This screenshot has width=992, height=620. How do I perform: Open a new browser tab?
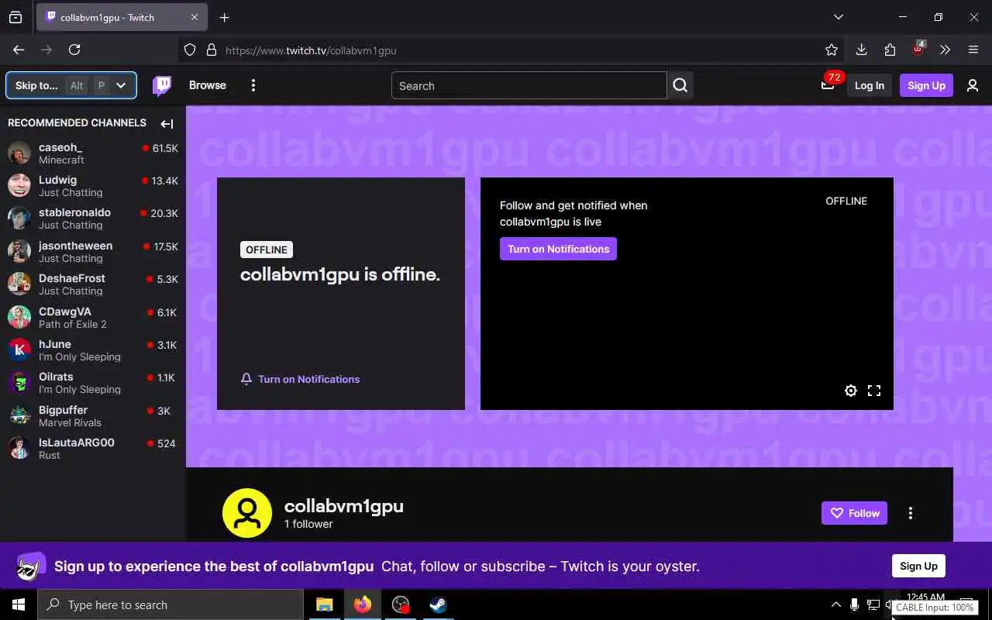click(x=224, y=17)
